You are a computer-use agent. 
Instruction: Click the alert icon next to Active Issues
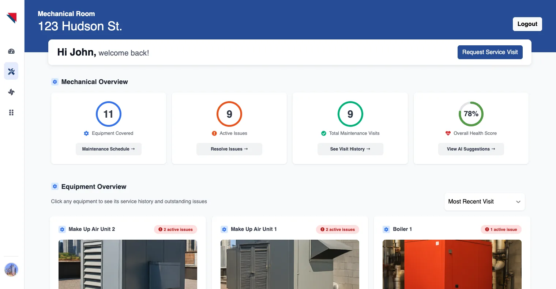tap(214, 133)
